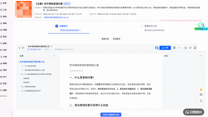Jump to 商品要求 in outline
The image size is (208, 117).
point(26,82)
